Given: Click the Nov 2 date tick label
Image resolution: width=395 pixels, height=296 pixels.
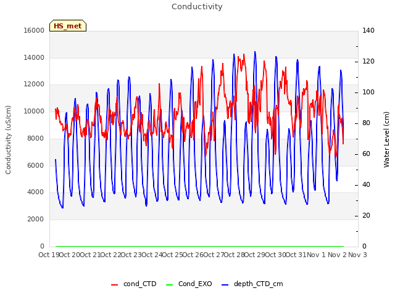Looking at the screenshot, I should [337, 255].
